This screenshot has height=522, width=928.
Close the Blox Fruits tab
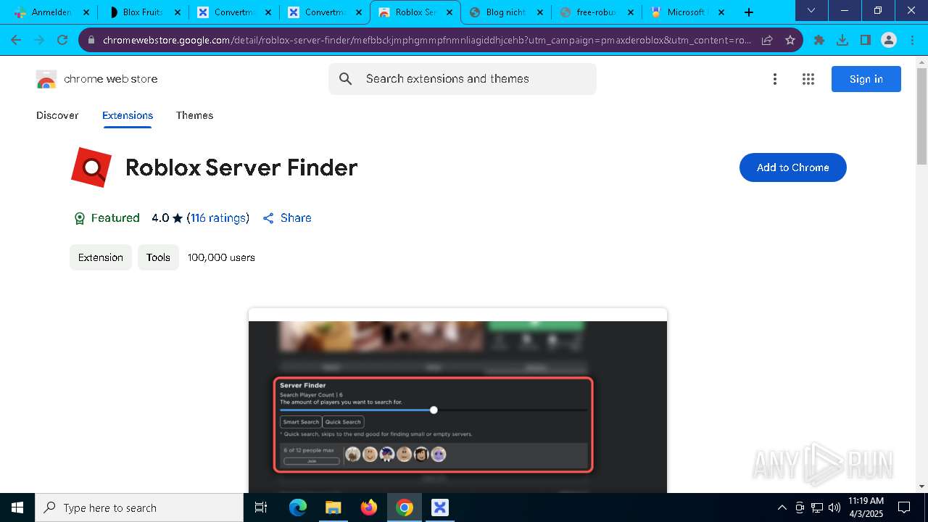[x=177, y=12]
